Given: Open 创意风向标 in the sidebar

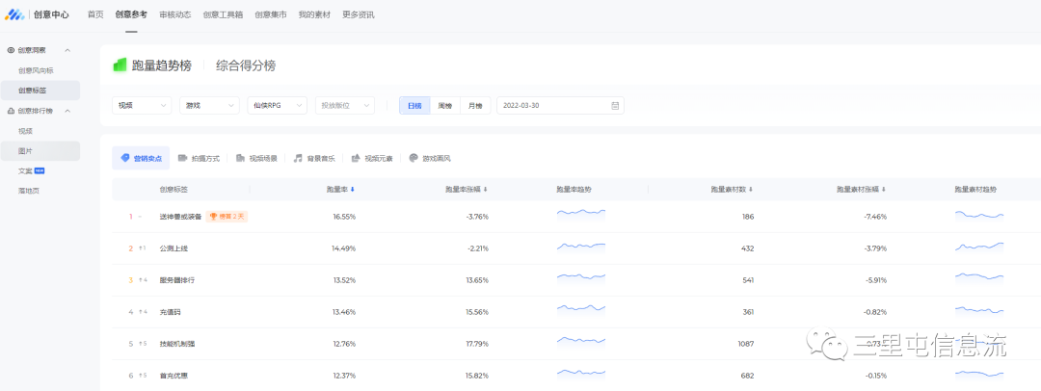Looking at the screenshot, I should (36, 70).
